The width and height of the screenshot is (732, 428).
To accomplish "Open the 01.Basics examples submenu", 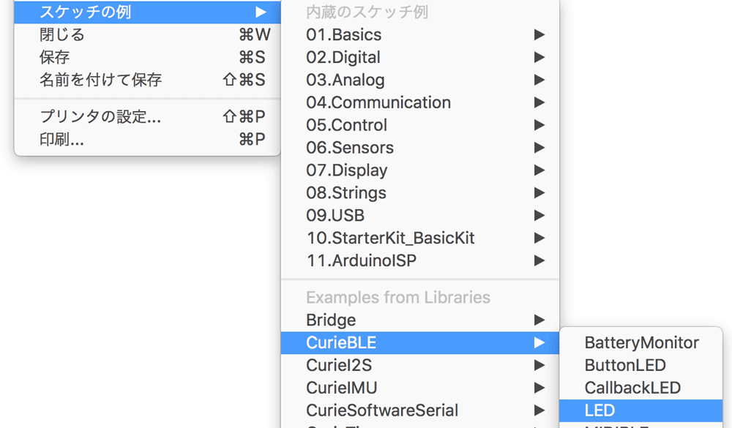I will (x=419, y=34).
